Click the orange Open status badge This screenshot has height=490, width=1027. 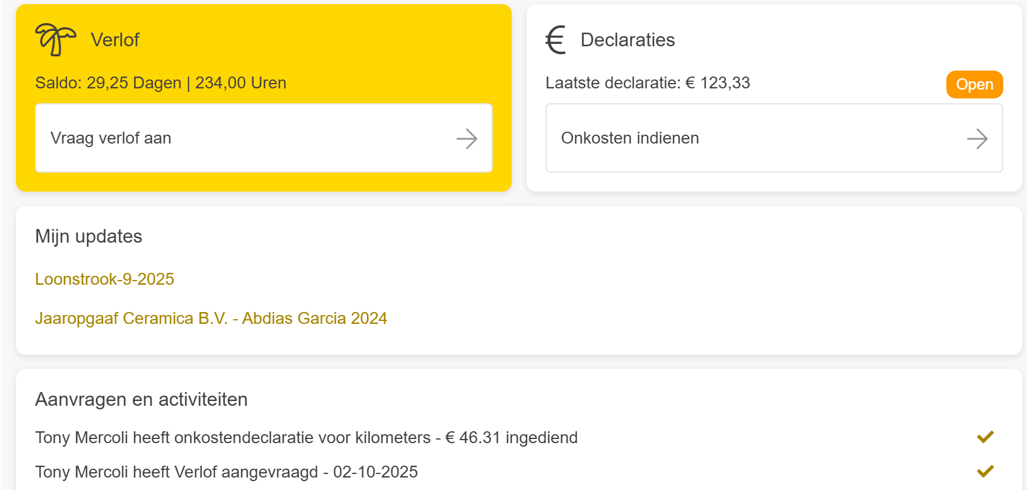click(x=974, y=84)
